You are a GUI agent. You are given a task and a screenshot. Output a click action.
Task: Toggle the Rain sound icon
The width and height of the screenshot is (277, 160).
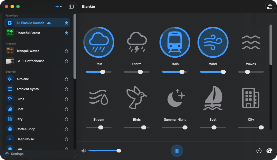(x=99, y=42)
